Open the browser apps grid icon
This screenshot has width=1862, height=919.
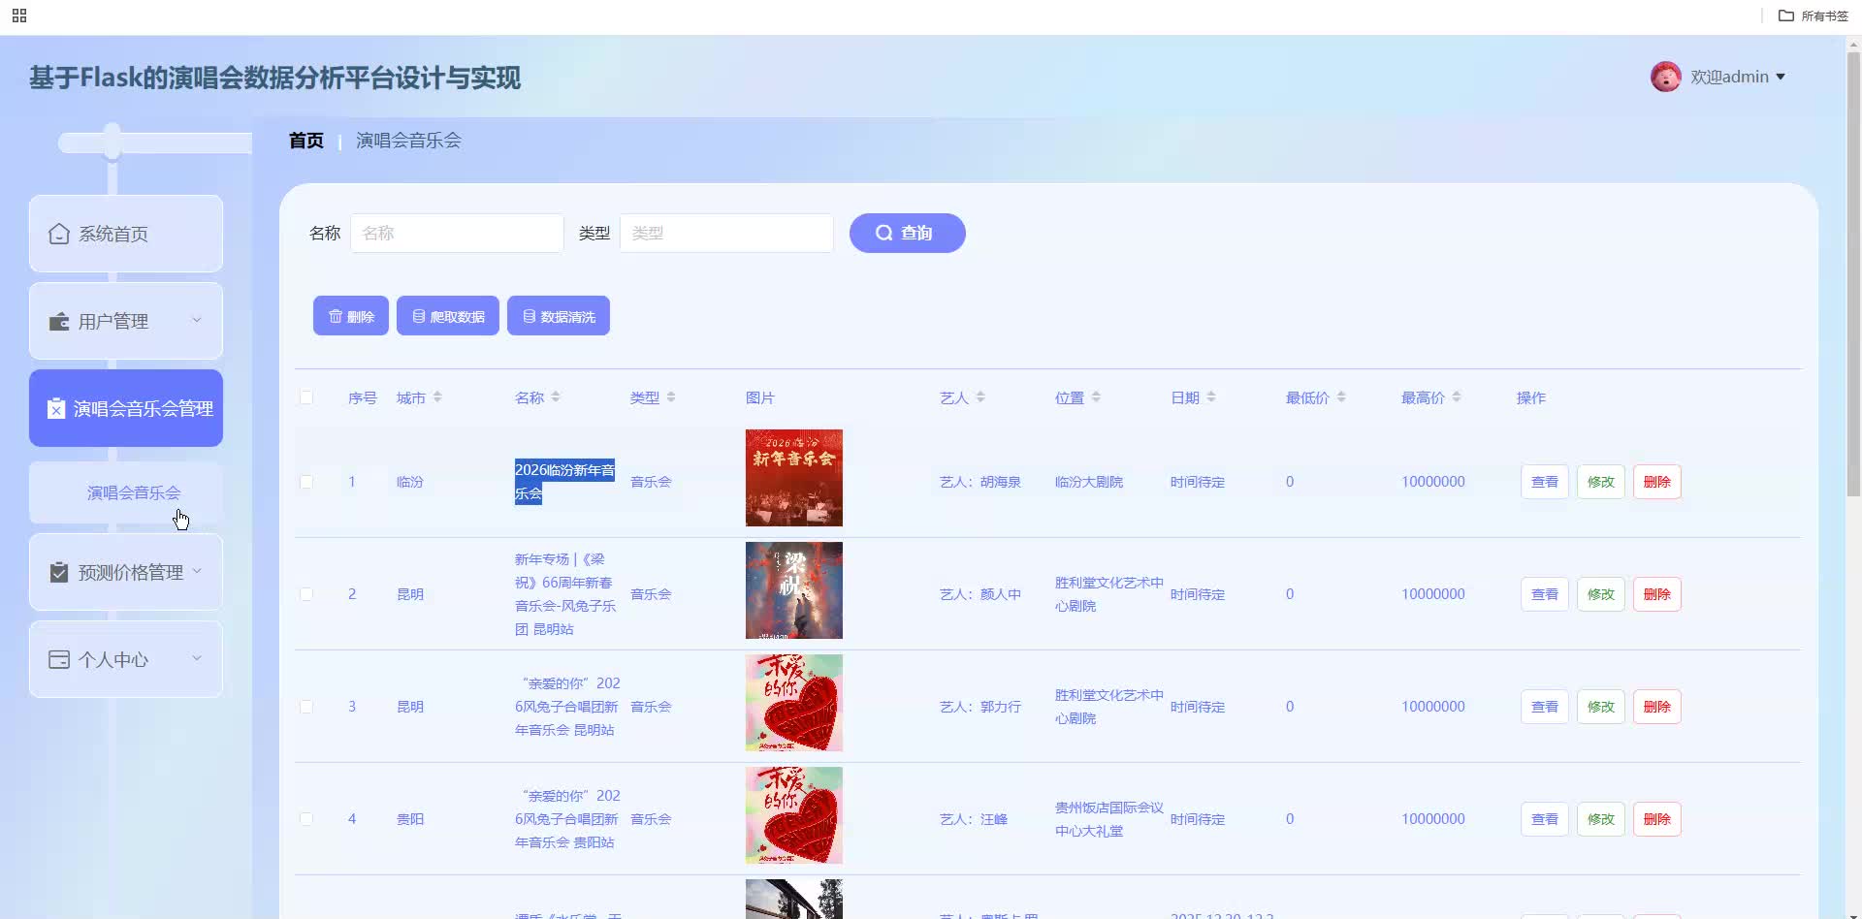(x=19, y=16)
